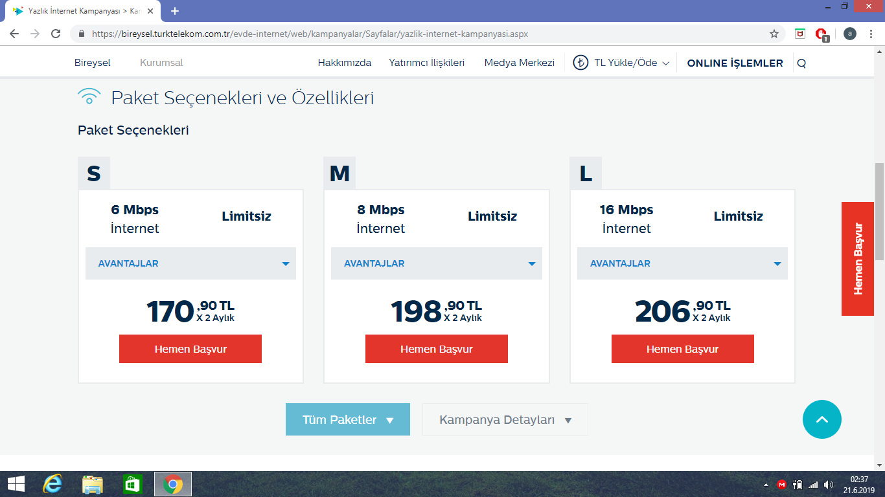Switch to the Kurumsal section
The image size is (885, 497).
(161, 63)
